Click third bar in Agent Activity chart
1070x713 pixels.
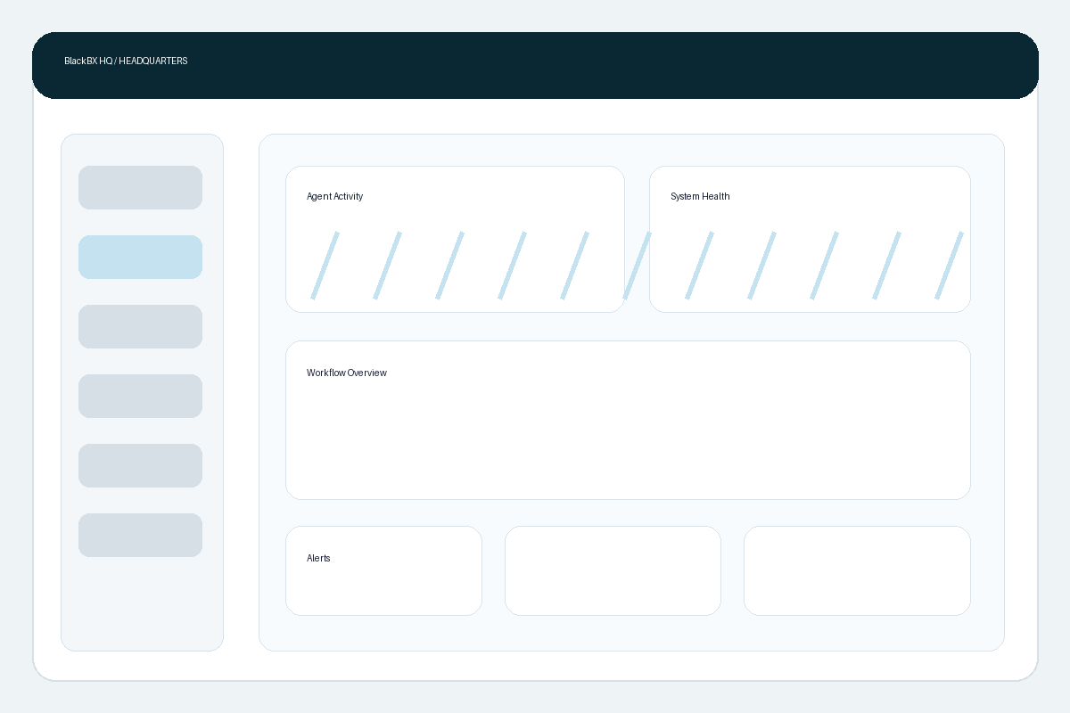(x=449, y=266)
